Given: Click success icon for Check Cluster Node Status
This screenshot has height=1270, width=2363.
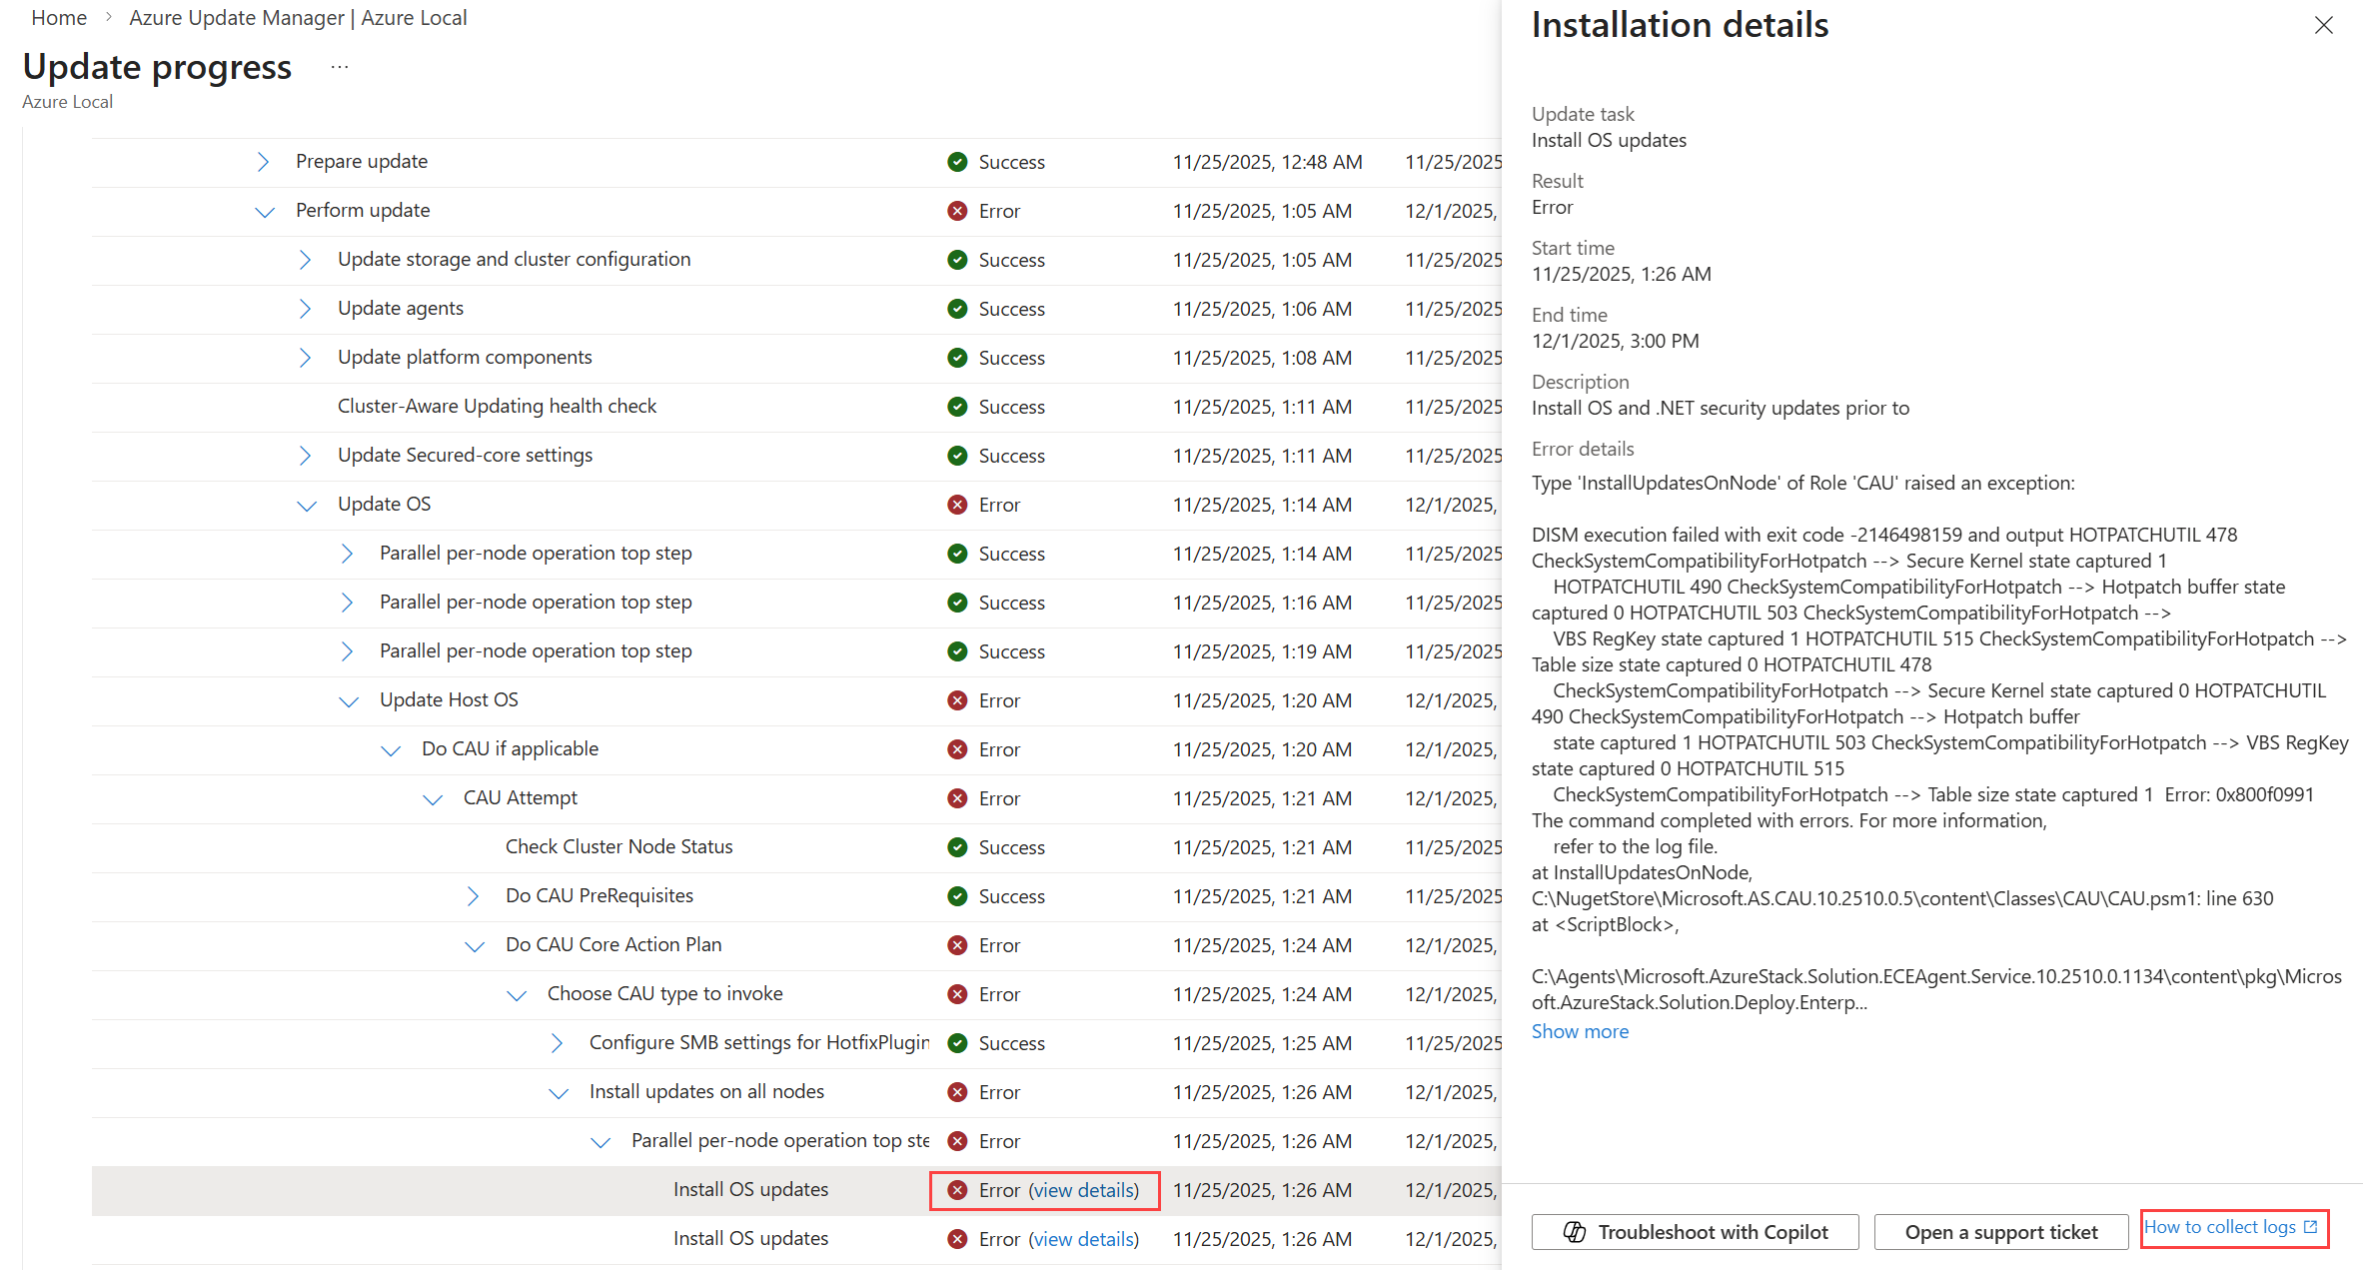Looking at the screenshot, I should tap(957, 847).
